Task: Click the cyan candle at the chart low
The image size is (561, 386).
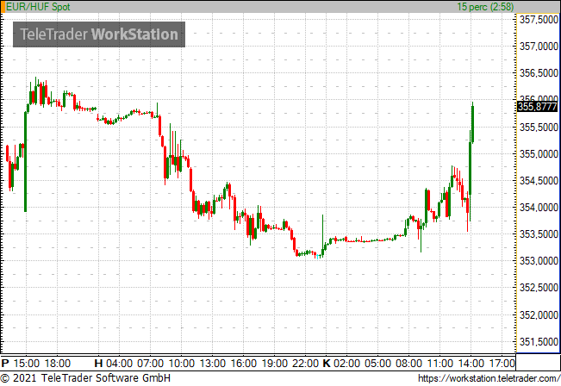Action: 317,257
